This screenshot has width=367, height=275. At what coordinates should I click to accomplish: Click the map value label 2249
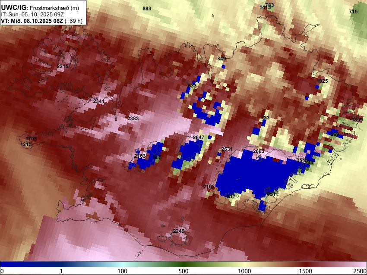179,231
